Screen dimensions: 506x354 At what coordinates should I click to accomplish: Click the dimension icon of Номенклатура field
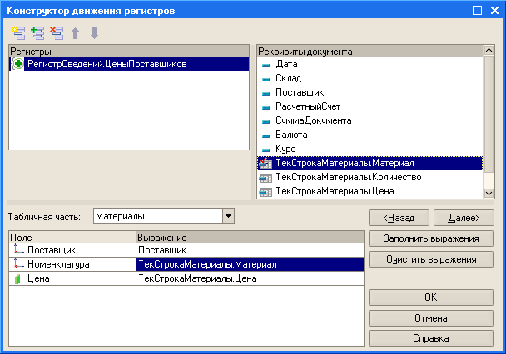(x=18, y=263)
